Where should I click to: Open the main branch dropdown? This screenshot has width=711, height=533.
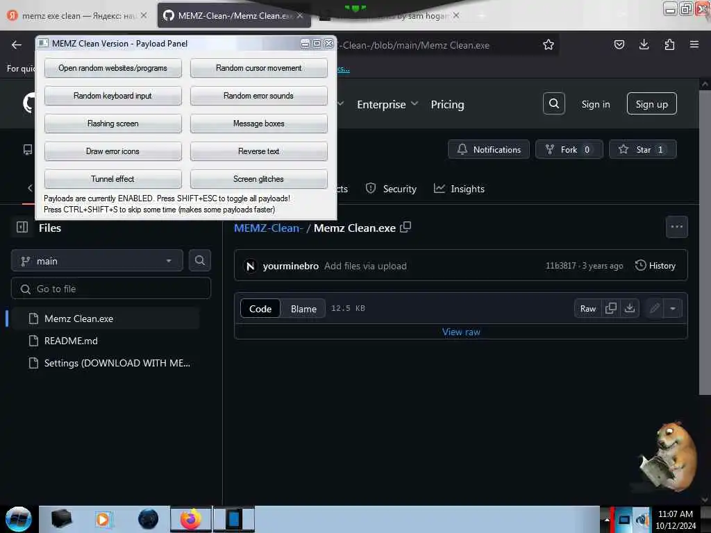[97, 261]
